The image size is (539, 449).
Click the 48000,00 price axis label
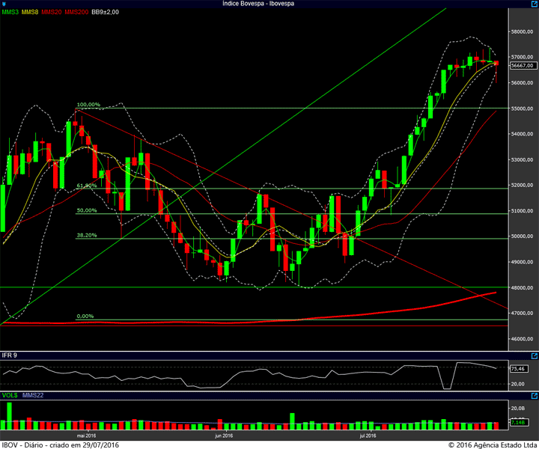click(x=523, y=288)
